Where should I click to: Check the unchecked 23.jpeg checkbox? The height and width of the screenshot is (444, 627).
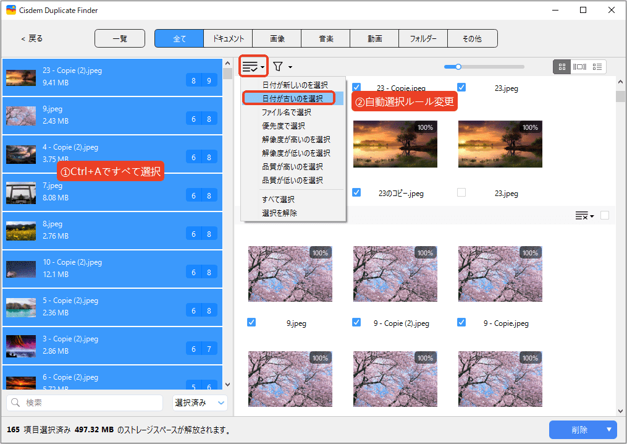tap(461, 193)
